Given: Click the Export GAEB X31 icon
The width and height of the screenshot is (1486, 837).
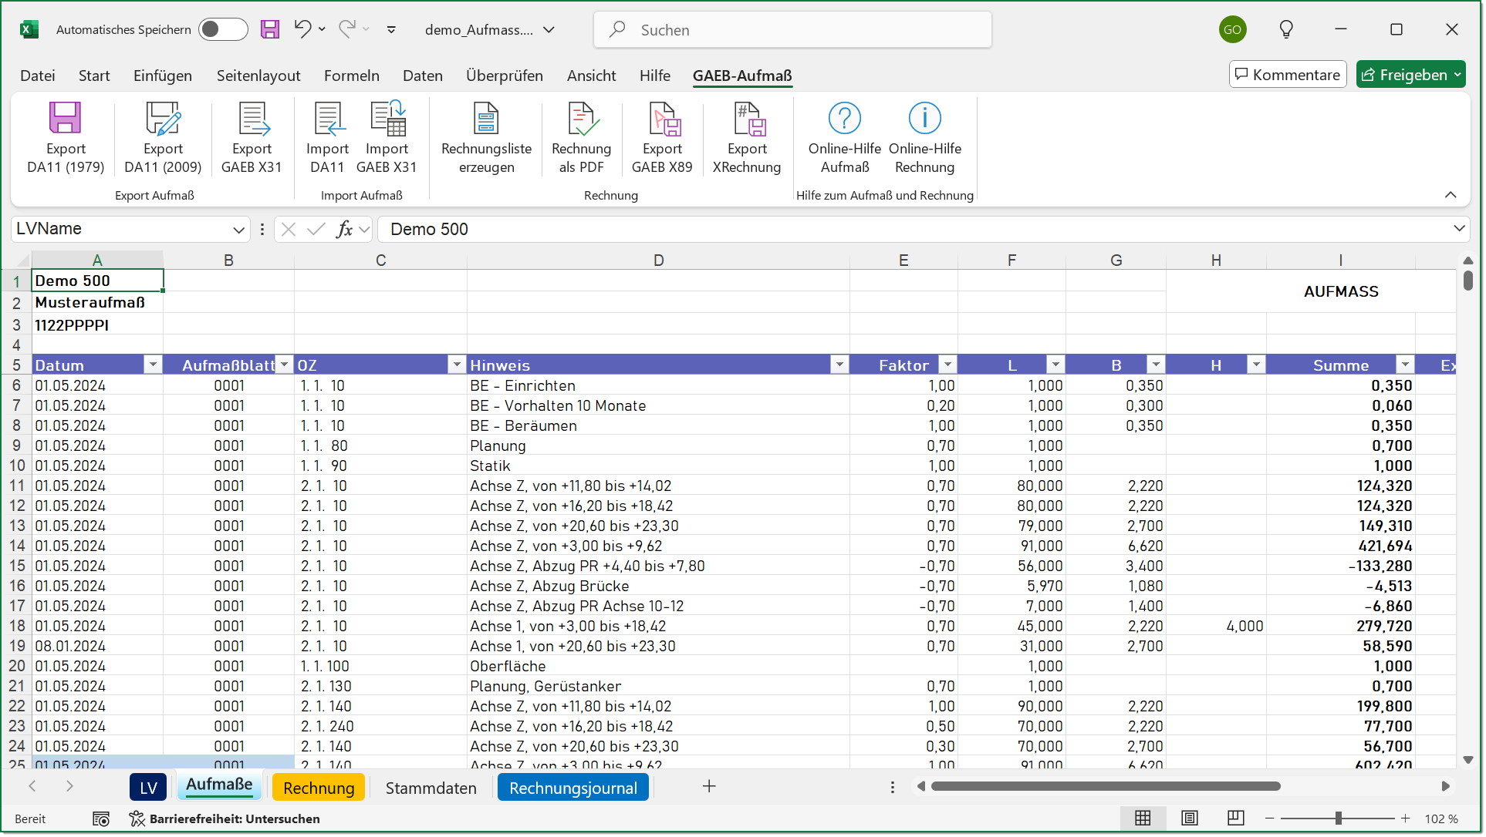Looking at the screenshot, I should (x=252, y=137).
